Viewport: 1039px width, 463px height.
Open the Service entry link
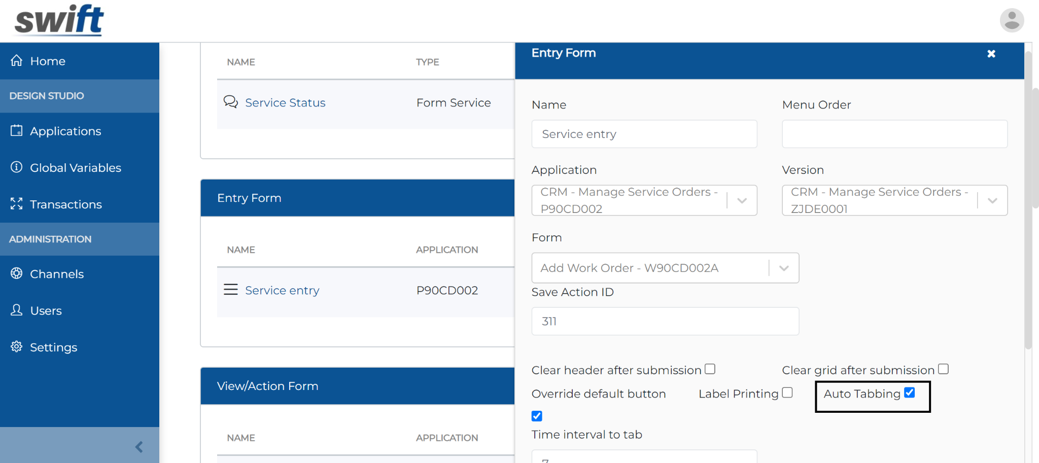click(282, 290)
